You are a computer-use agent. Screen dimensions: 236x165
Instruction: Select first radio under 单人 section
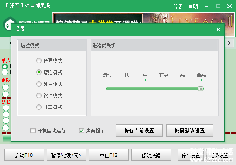pos(5,66)
